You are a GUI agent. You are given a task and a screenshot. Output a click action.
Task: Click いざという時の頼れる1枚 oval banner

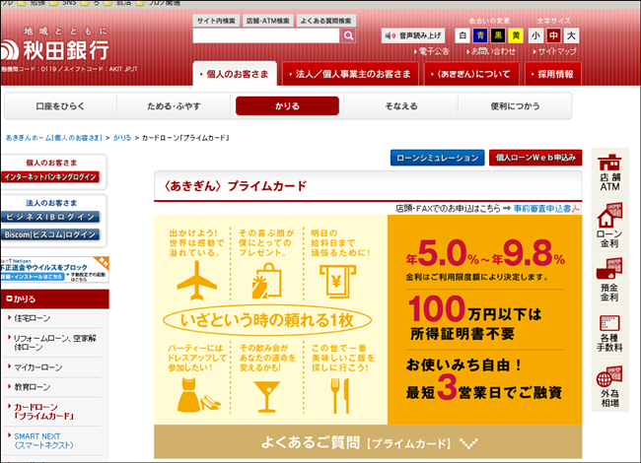click(267, 320)
